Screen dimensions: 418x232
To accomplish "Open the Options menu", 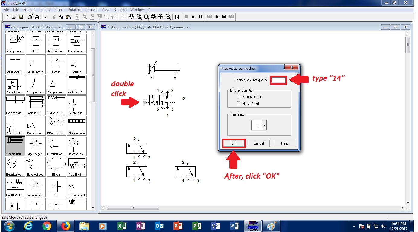I will pos(120,10).
